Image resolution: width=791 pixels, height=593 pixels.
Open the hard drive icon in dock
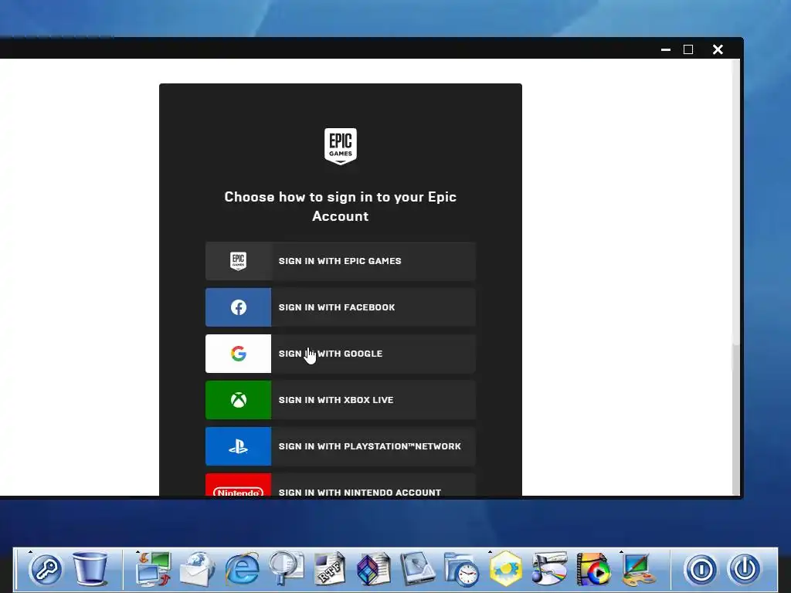[x=417, y=569]
